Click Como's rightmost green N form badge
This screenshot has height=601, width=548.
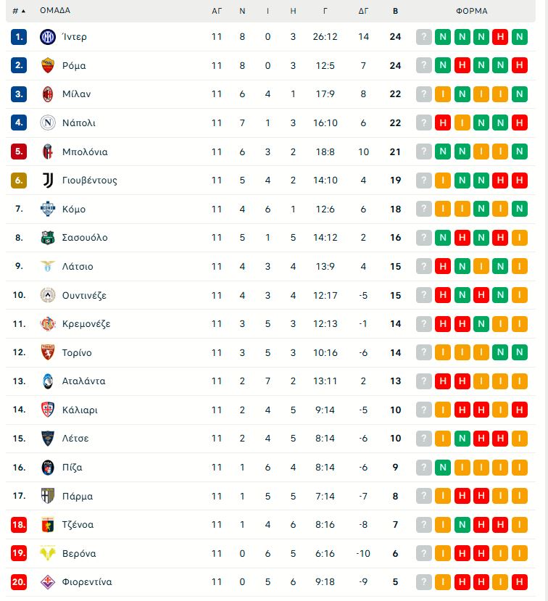518,209
